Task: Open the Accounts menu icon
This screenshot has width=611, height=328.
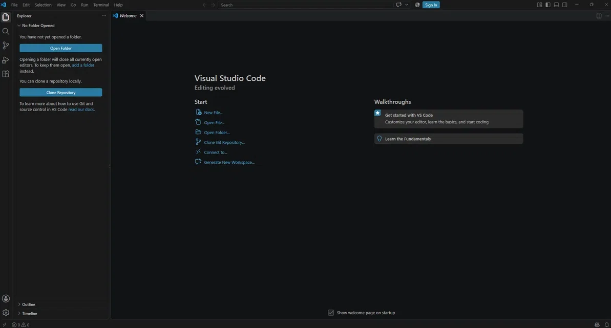Action: tap(6, 298)
